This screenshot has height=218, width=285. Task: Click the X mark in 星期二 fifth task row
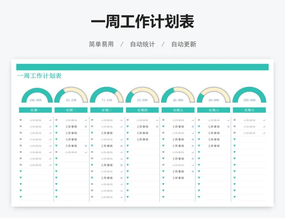(86, 146)
